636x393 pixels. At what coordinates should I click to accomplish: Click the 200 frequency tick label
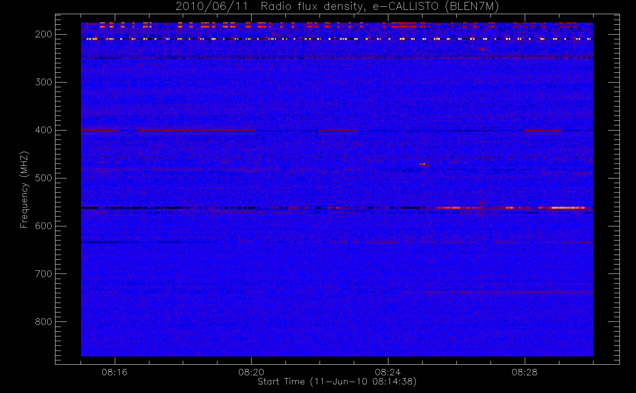43,34
